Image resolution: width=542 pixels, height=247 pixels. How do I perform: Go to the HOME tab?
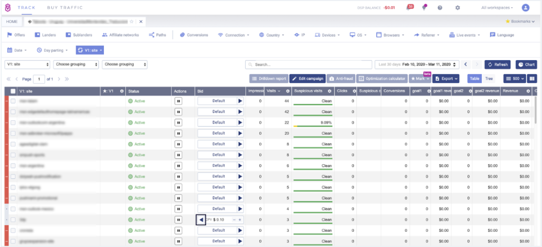pyautogui.click(x=12, y=22)
